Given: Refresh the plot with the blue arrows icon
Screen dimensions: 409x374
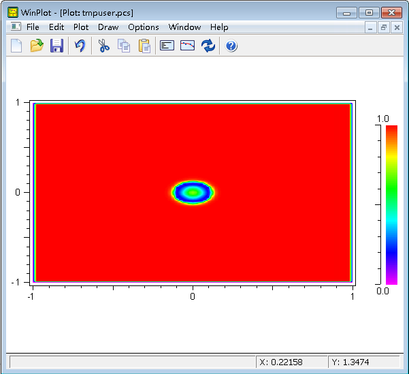Looking at the screenshot, I should point(208,46).
